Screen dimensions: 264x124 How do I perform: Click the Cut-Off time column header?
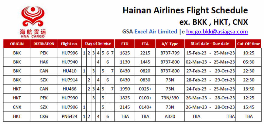click(249, 44)
